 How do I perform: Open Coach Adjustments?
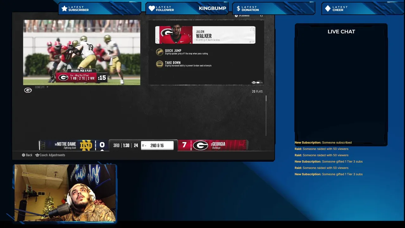[x=53, y=155]
